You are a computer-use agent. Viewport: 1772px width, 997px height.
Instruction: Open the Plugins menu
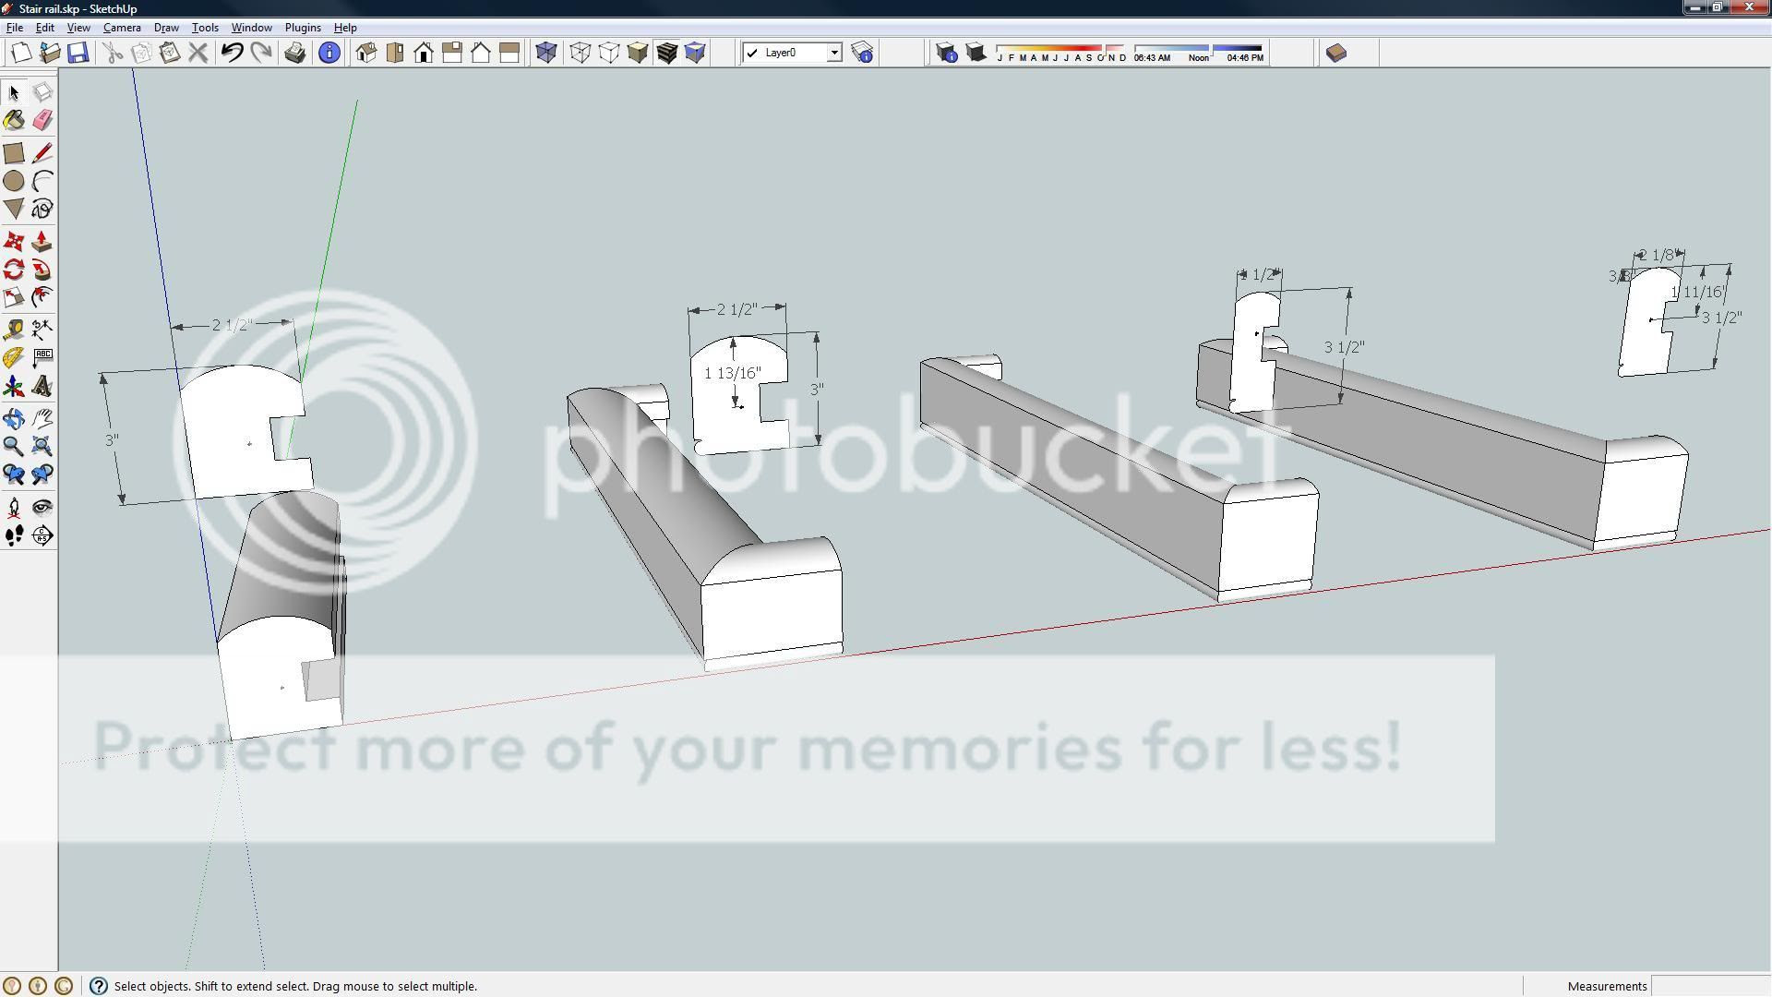(x=303, y=28)
